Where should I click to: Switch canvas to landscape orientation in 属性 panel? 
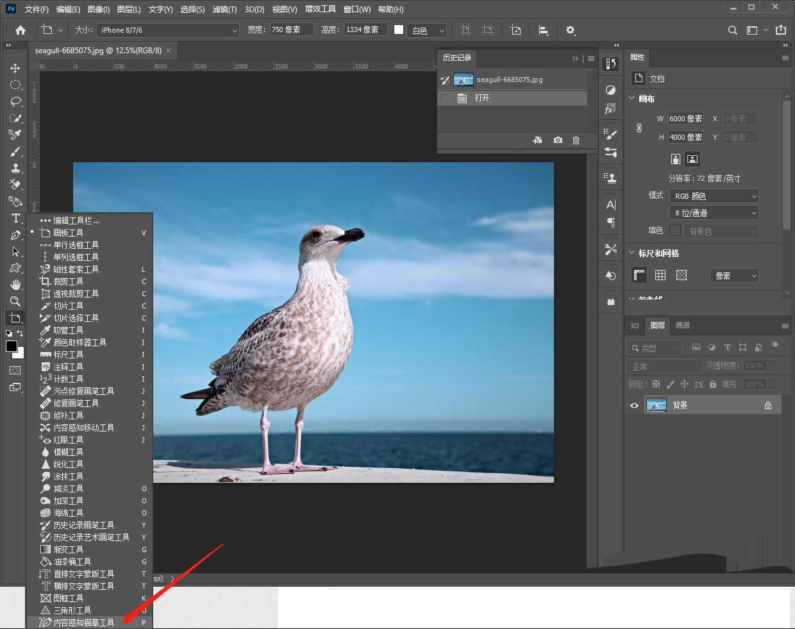tap(692, 159)
